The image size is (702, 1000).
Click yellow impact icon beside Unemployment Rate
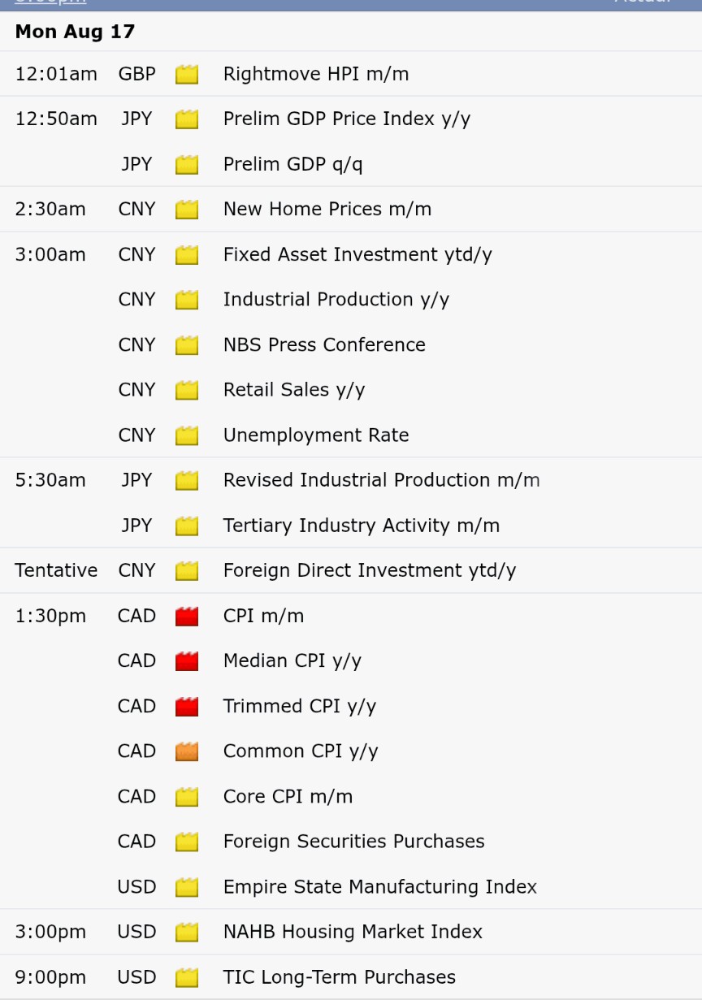[187, 435]
